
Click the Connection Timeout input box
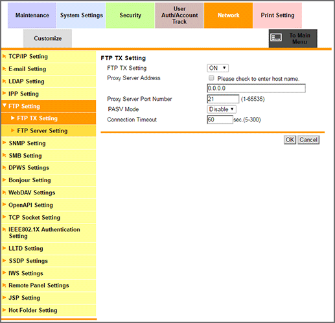point(220,120)
